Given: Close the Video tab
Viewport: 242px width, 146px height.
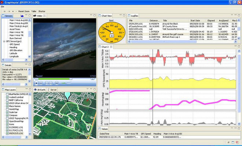Looking at the screenshot, I should click(x=44, y=16).
